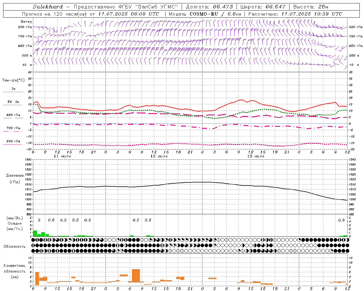Click the Salekhard station title
The height and width of the screenshot is (291, 364).
[48, 7]
